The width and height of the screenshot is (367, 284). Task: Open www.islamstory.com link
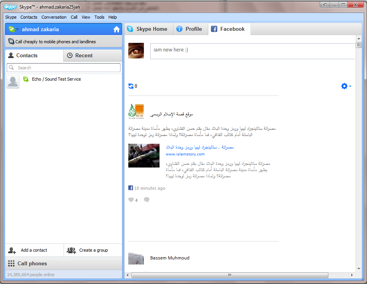[x=185, y=154]
